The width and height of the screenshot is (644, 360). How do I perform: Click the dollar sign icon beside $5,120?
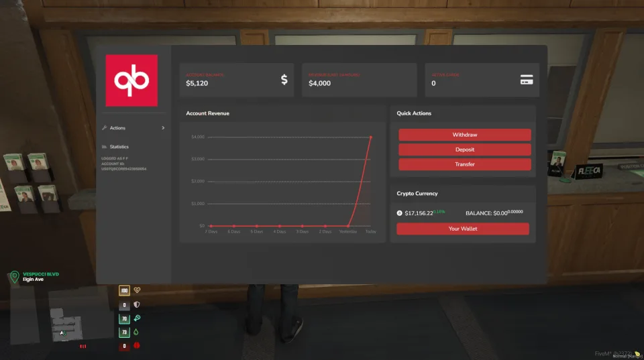coord(284,80)
